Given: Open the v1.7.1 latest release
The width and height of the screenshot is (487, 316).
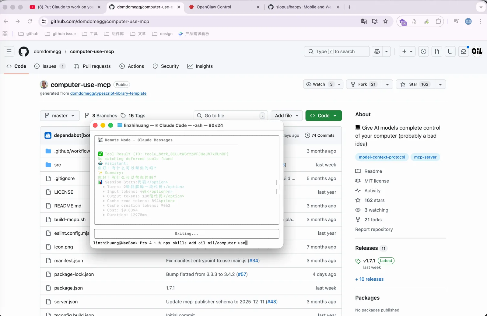Looking at the screenshot, I should [369, 261].
